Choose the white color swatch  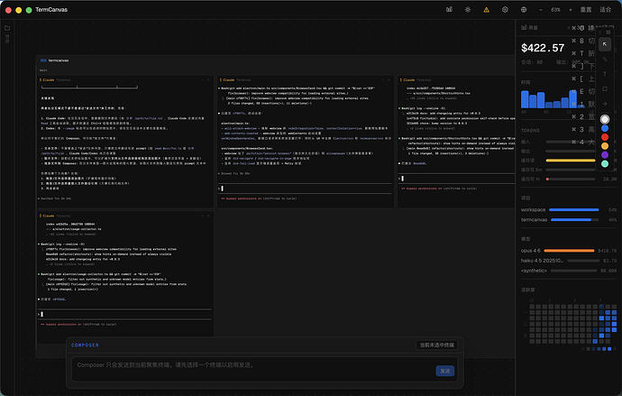[x=605, y=119]
